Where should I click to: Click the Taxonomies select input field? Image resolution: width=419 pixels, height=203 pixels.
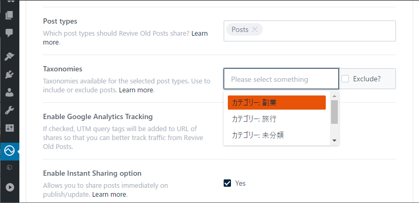point(281,79)
